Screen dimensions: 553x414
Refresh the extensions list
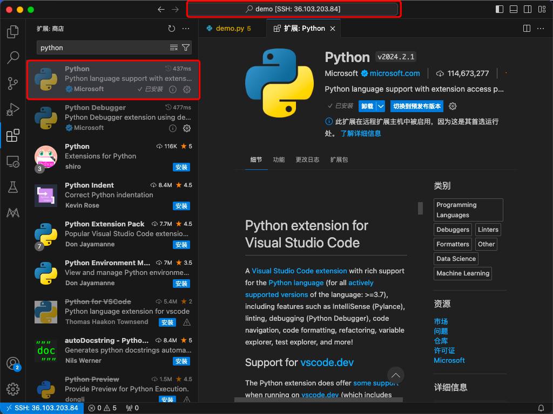point(171,29)
